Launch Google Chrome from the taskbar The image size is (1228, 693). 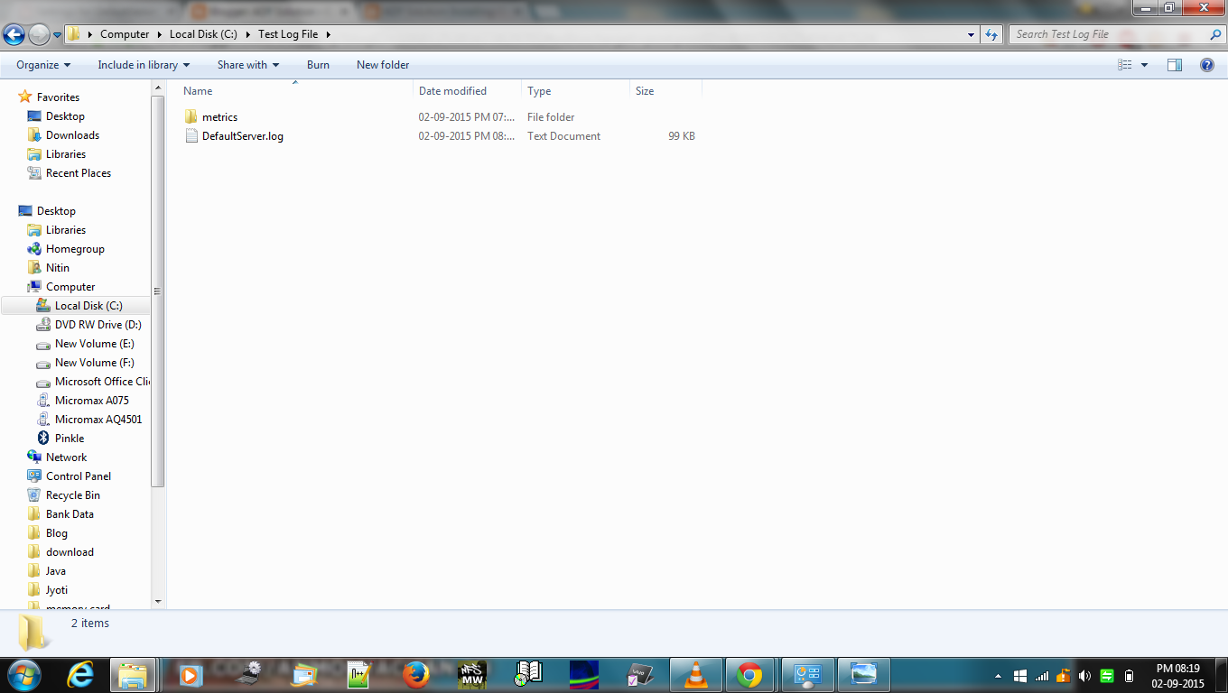click(x=749, y=674)
